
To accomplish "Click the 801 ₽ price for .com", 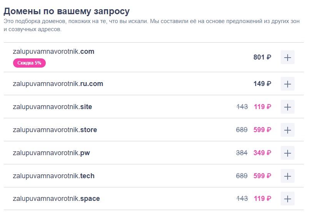I will tap(262, 57).
